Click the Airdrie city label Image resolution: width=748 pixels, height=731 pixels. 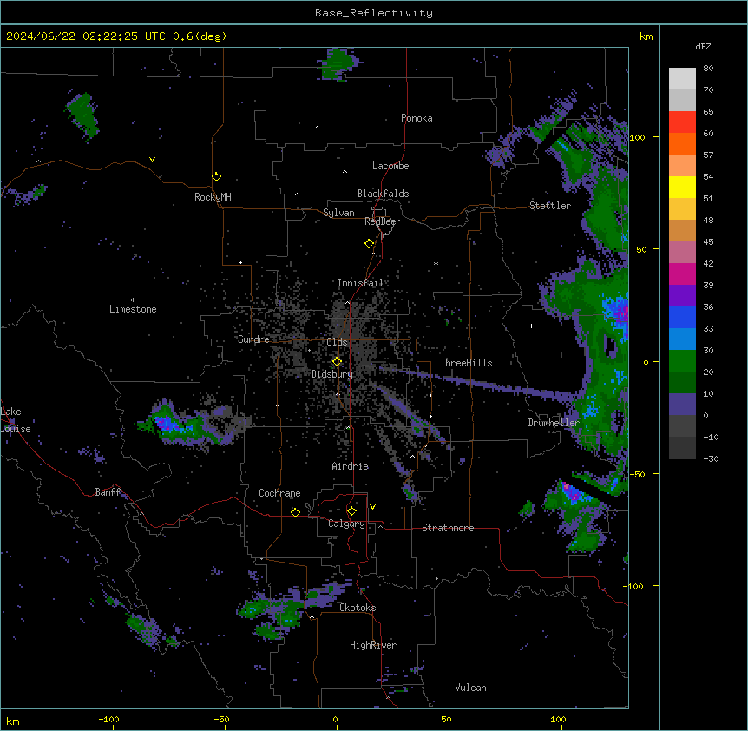click(351, 466)
